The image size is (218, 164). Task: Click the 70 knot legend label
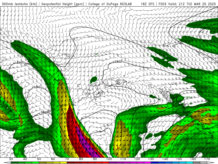click(67, 159)
